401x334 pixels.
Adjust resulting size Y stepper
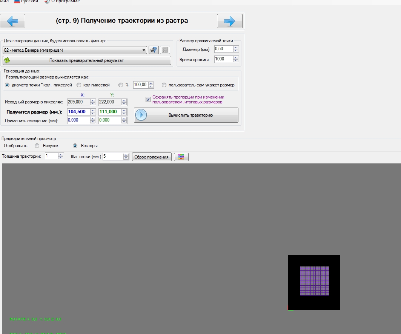tap(124, 112)
